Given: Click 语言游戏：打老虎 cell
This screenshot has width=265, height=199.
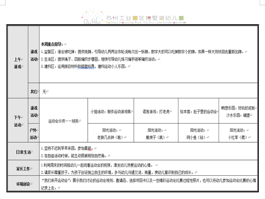Looking at the screenshot, I should click(156, 111).
